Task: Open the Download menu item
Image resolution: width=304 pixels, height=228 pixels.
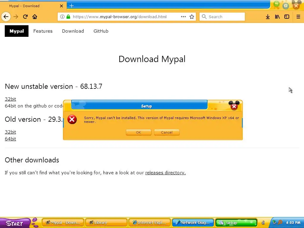Action: tap(73, 31)
